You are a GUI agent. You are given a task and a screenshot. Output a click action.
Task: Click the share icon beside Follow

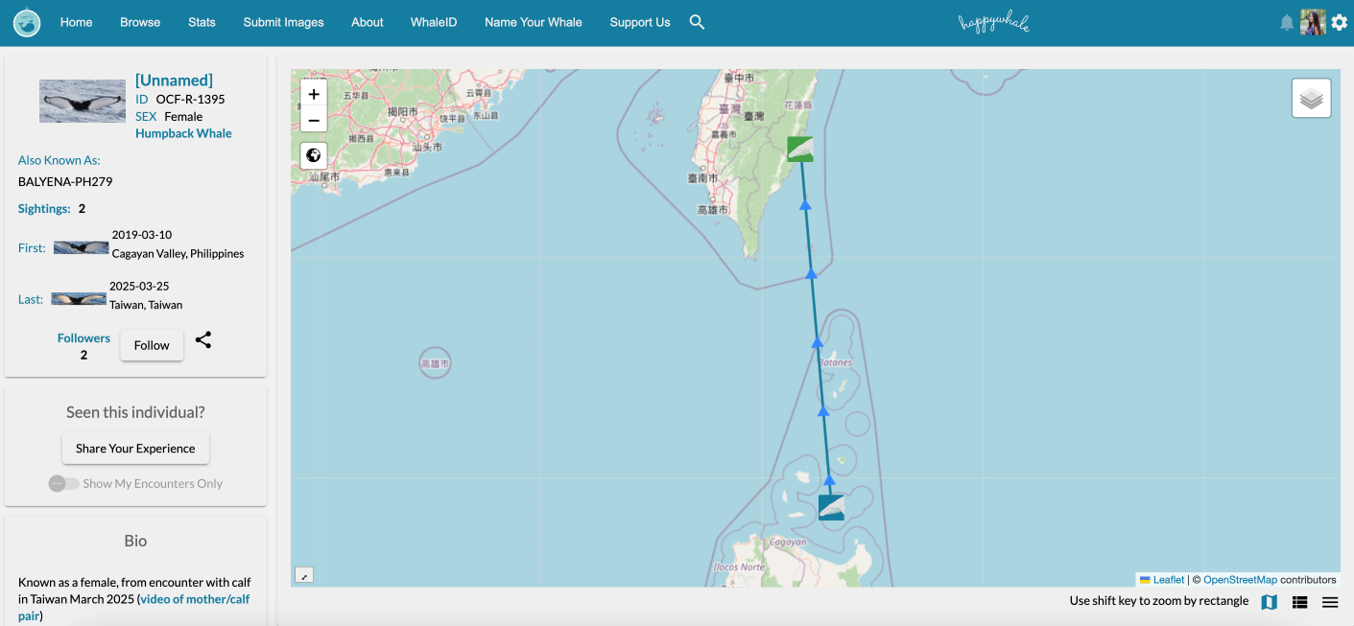pyautogui.click(x=203, y=340)
